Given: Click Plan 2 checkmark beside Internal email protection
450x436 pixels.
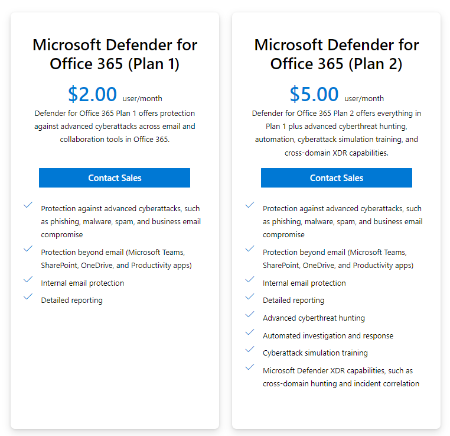Looking at the screenshot, I should (250, 279).
